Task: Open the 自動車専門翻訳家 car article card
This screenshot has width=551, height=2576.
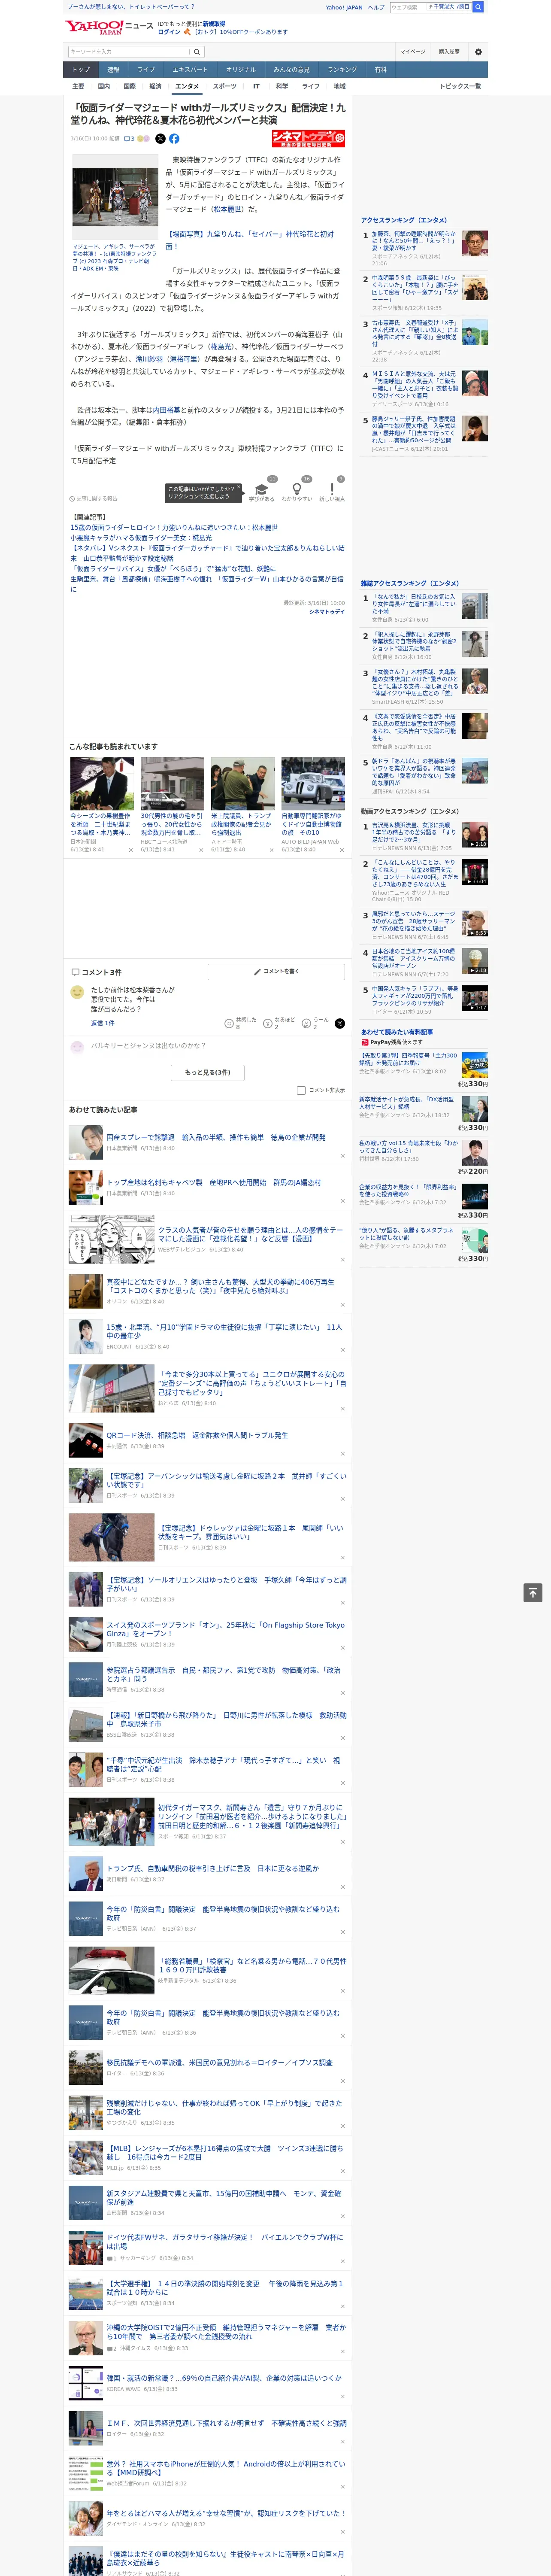Action: (312, 804)
